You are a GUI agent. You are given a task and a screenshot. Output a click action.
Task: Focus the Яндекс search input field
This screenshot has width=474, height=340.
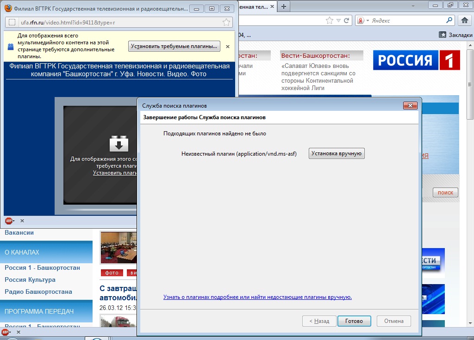407,20
